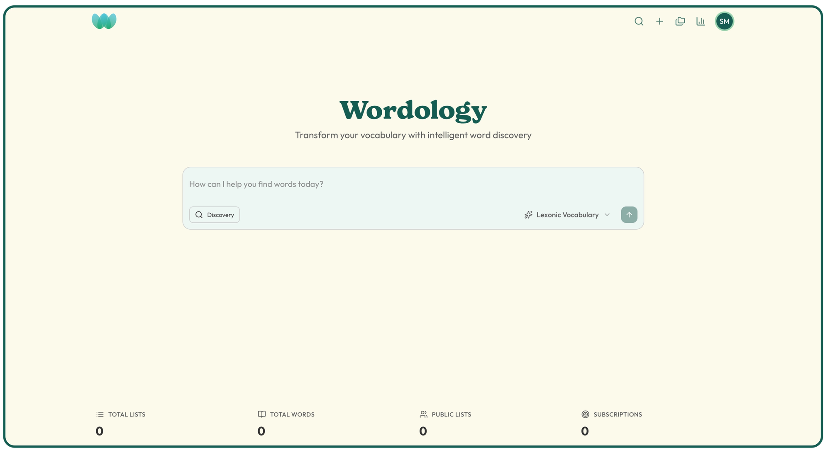The width and height of the screenshot is (830, 450).
Task: Open the SM profile avatar
Action: point(724,21)
